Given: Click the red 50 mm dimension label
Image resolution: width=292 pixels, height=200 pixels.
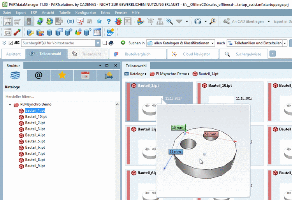Looking at the screenshot, I should [x=211, y=134].
